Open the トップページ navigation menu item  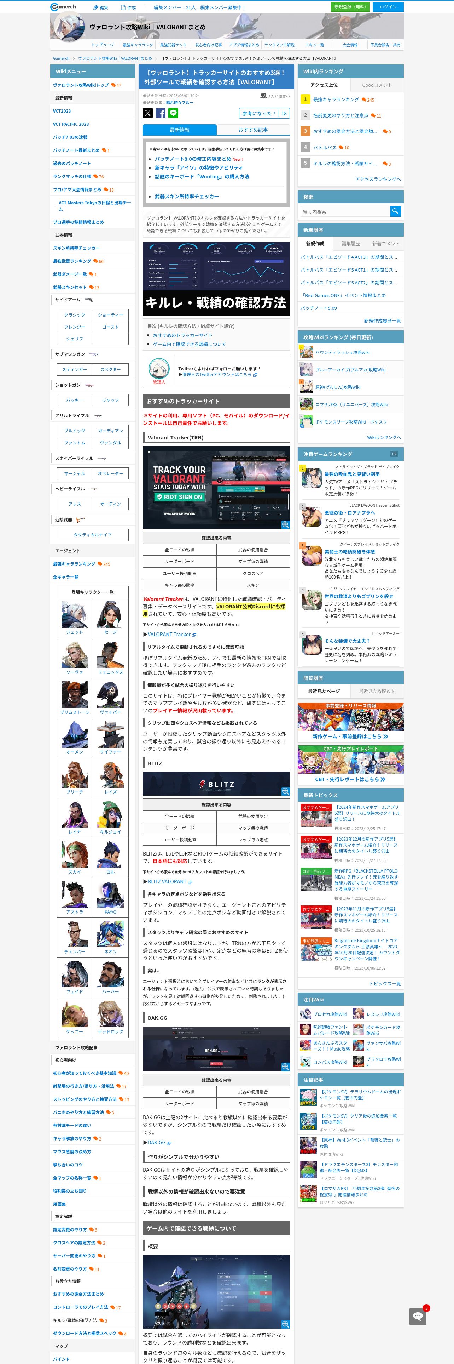tap(103, 45)
